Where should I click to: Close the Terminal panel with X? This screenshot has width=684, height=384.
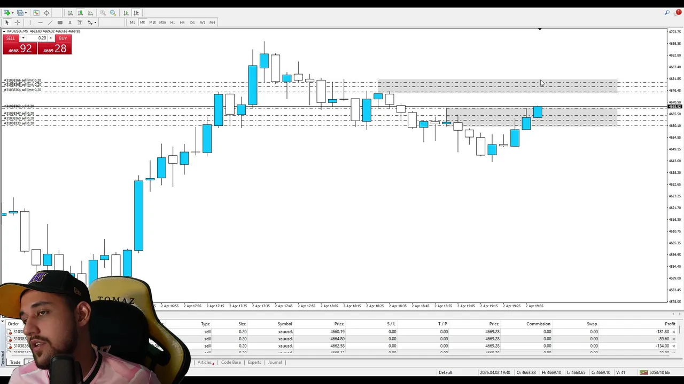coord(3,322)
